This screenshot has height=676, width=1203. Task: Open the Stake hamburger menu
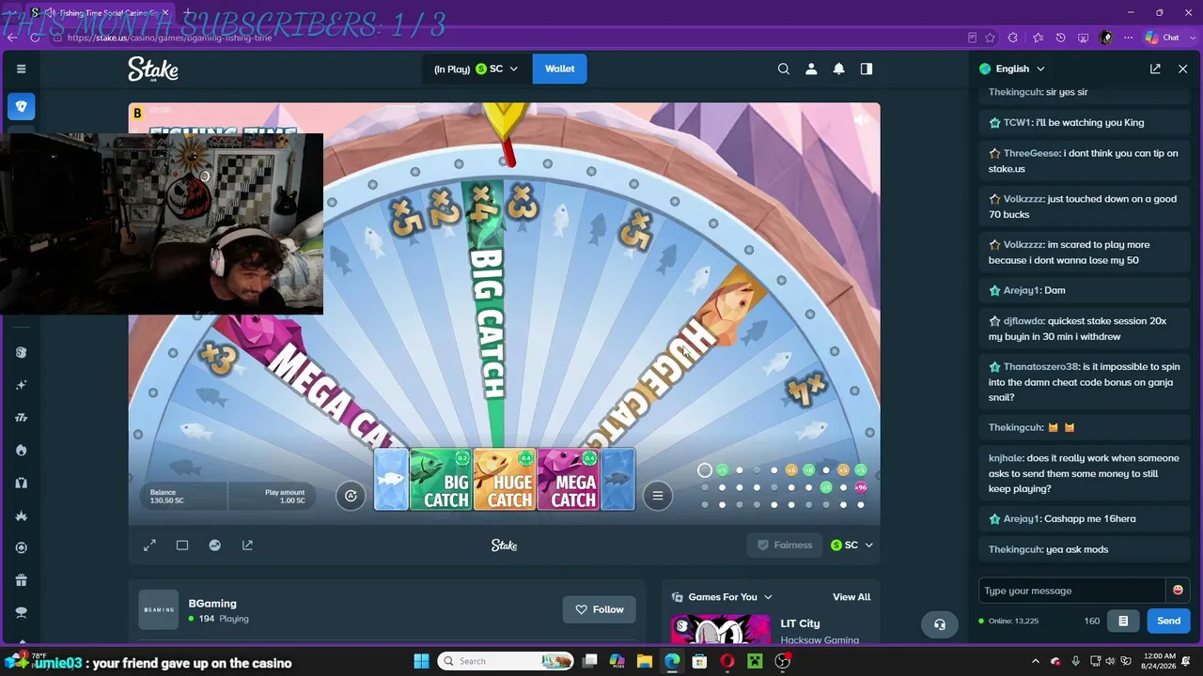[x=21, y=69]
